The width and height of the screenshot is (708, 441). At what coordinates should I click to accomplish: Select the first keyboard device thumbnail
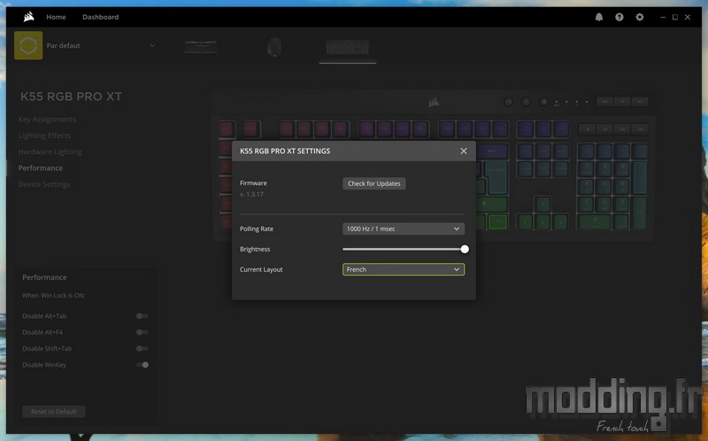tap(201, 47)
